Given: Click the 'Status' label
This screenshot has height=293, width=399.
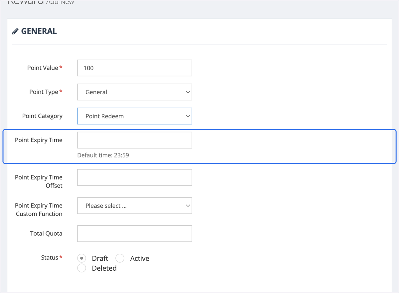Looking at the screenshot, I should tap(50, 257).
